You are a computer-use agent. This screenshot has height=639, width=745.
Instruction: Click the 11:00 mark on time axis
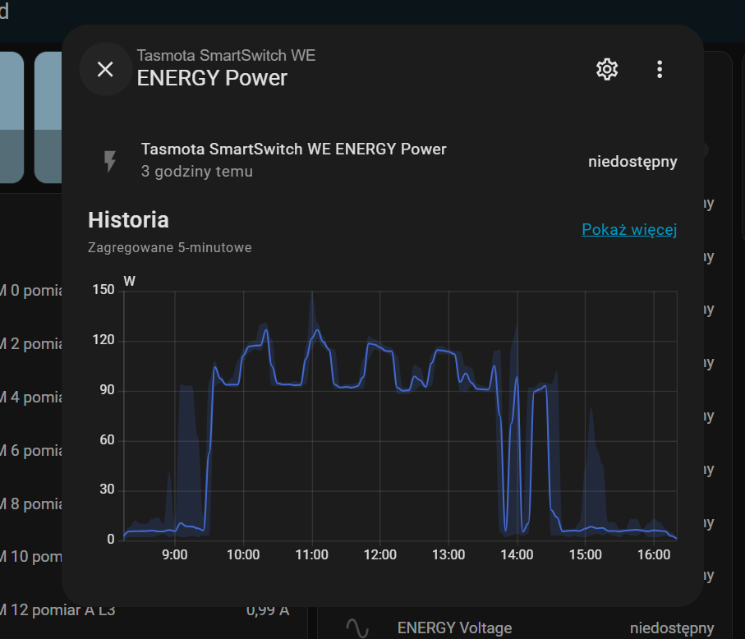[311, 555]
